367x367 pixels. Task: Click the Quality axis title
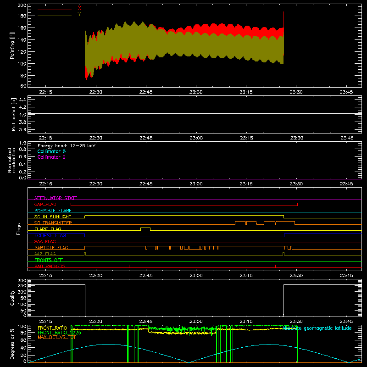(12, 298)
